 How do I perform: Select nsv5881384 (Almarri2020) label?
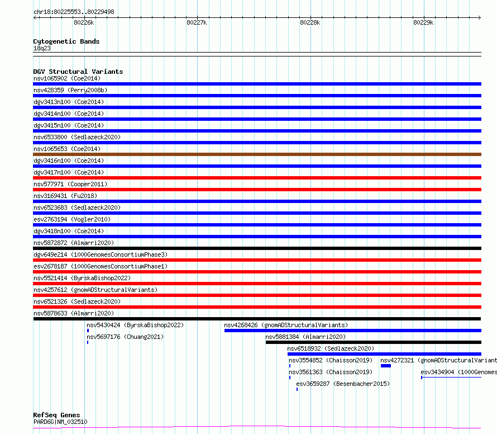305,337
